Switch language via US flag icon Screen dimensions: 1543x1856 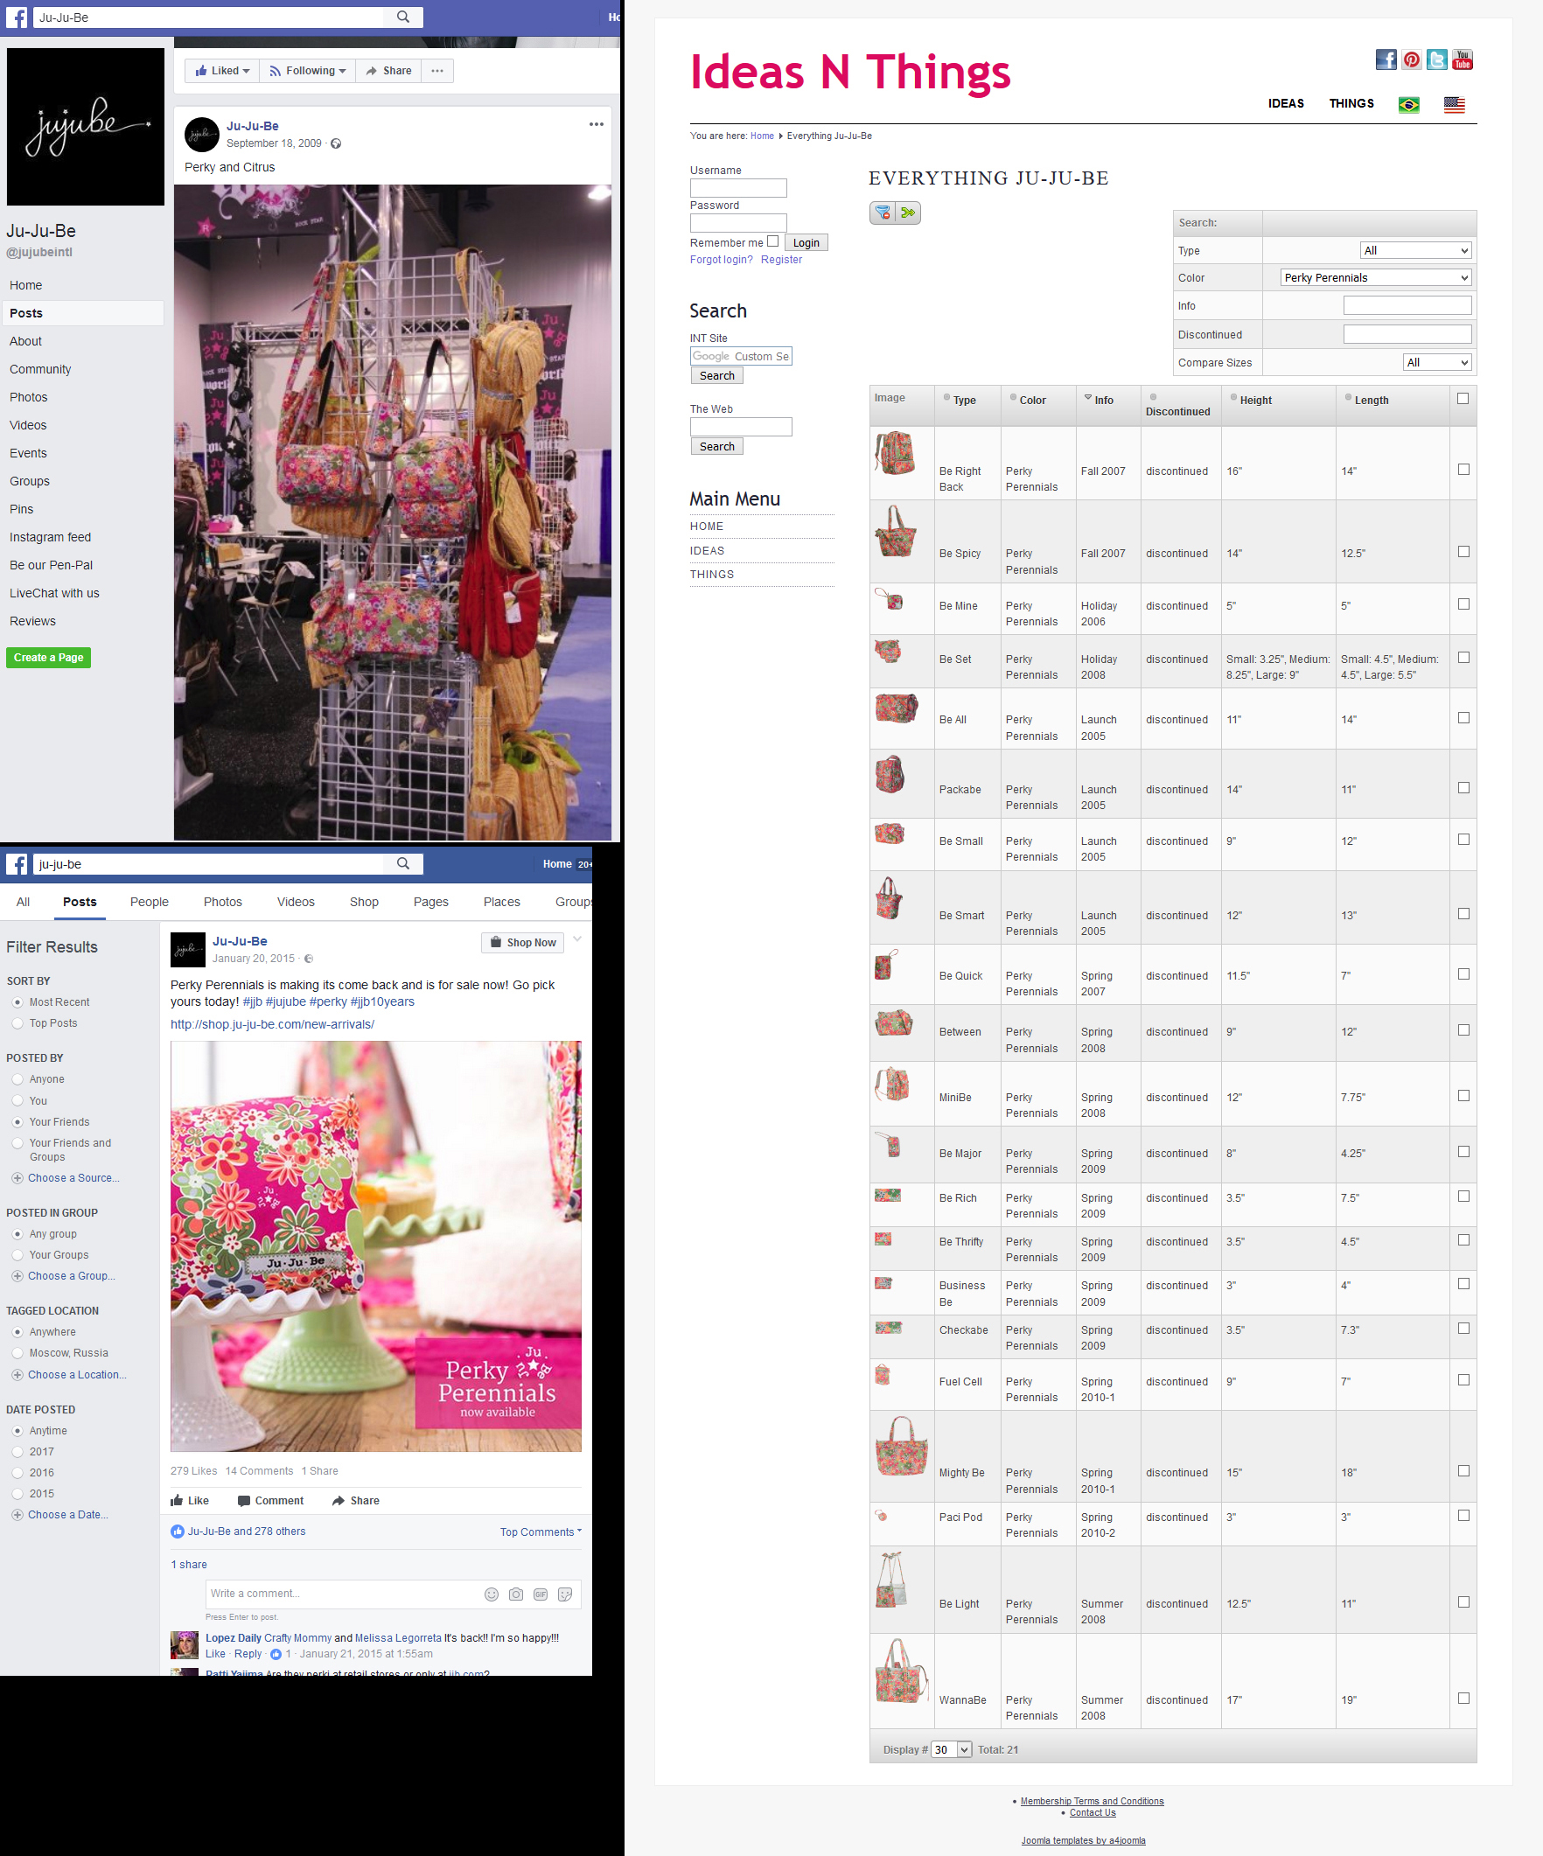1454,104
